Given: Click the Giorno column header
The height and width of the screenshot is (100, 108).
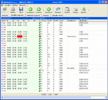Looking at the screenshot, I should click(4, 21).
